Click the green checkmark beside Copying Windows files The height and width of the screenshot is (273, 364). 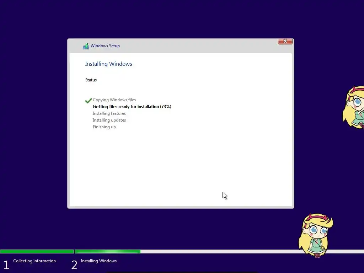click(89, 101)
